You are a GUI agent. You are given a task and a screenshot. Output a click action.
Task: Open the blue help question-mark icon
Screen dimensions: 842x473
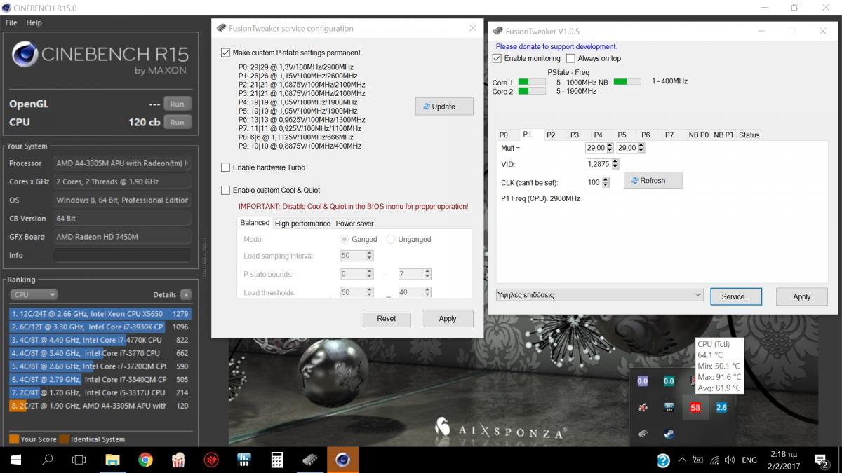(663, 460)
